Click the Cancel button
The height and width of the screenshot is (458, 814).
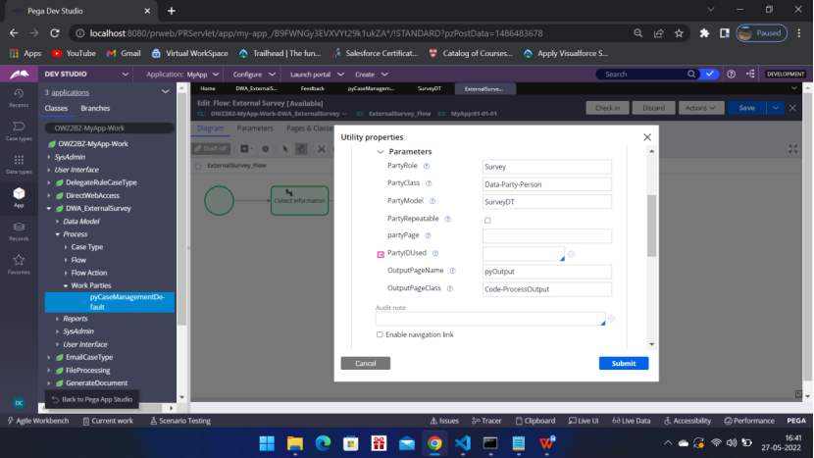(x=366, y=364)
